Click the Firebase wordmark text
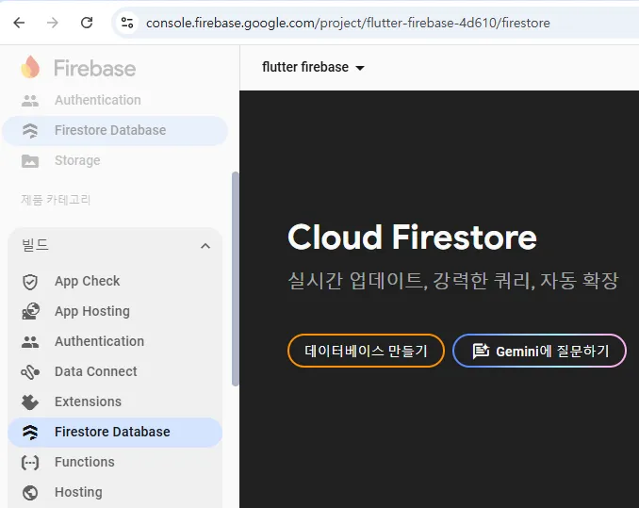639x508 pixels. (x=95, y=68)
